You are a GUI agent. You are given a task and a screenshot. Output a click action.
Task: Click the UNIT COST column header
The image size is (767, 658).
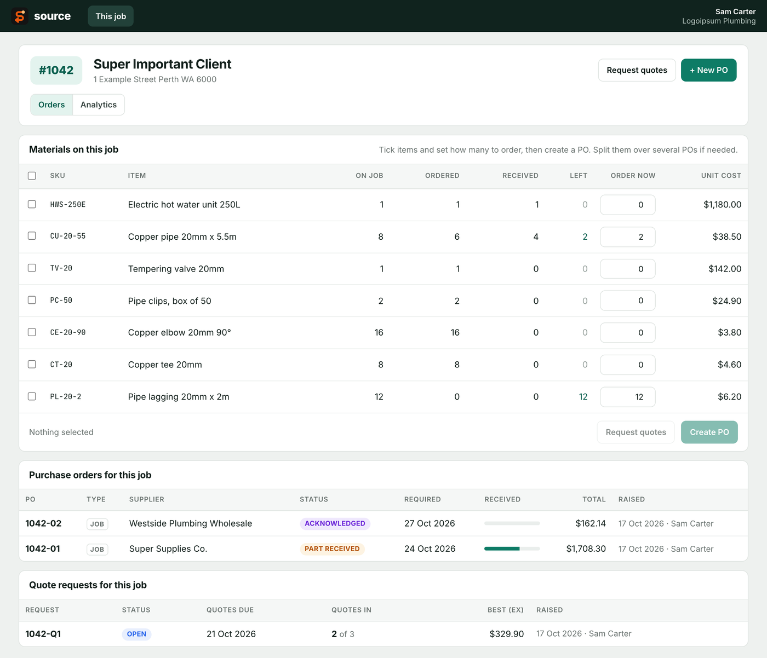click(721, 176)
